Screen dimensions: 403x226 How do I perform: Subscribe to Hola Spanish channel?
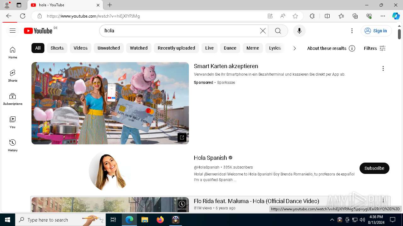[374, 168]
